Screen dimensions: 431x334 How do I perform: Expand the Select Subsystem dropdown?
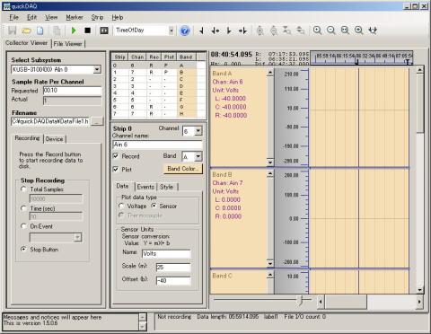pyautogui.click(x=97, y=69)
